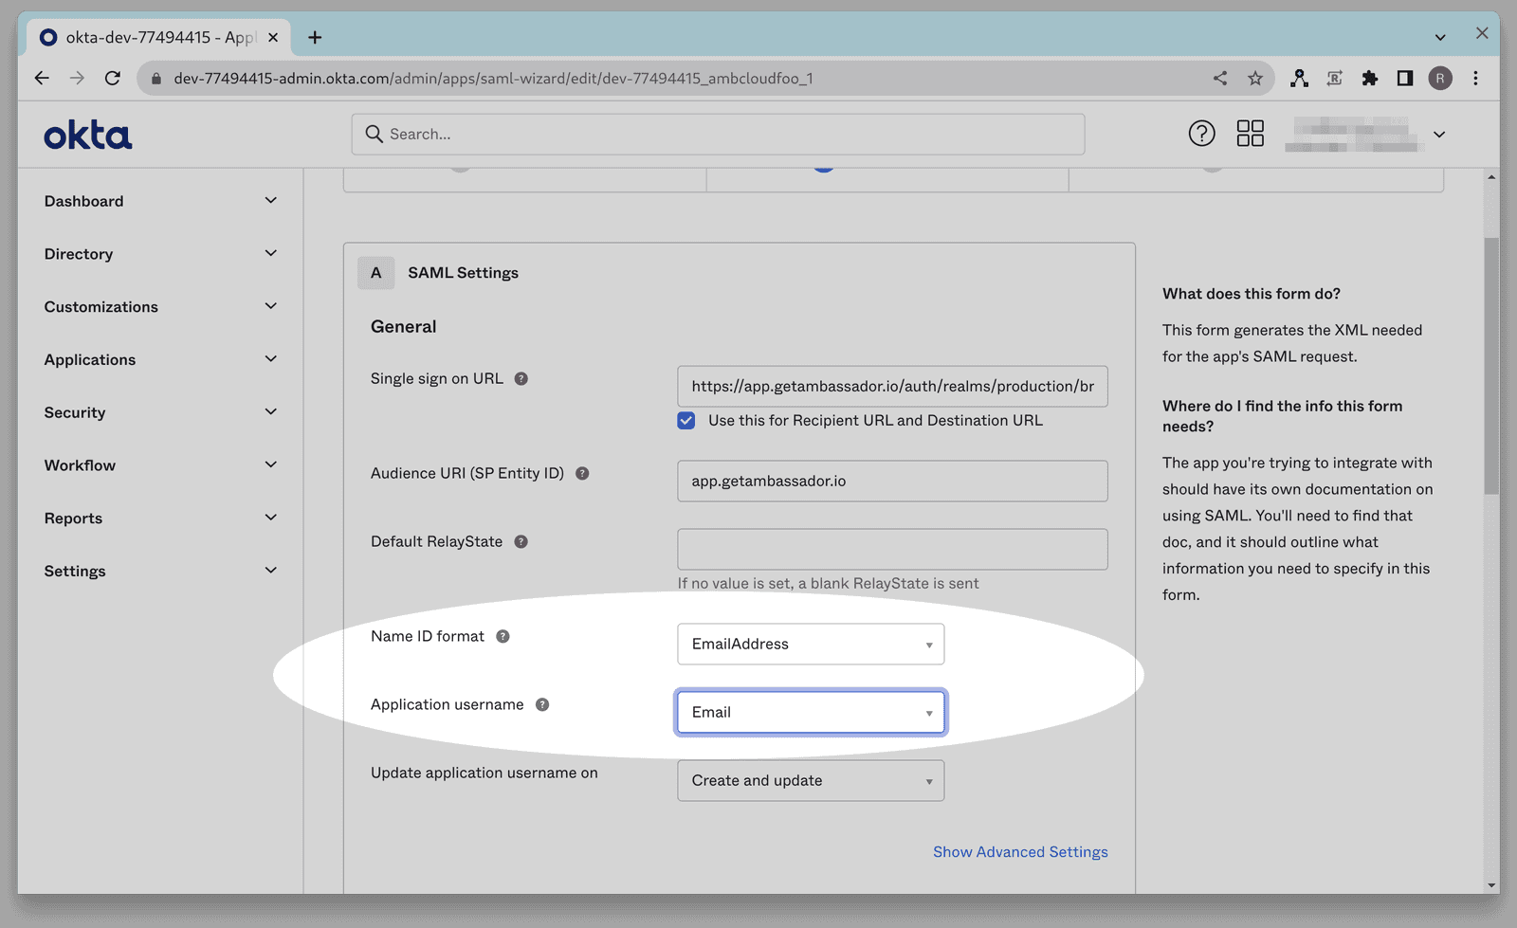1517x928 pixels.
Task: Click Show Advanced Settings link
Action: click(x=1020, y=851)
